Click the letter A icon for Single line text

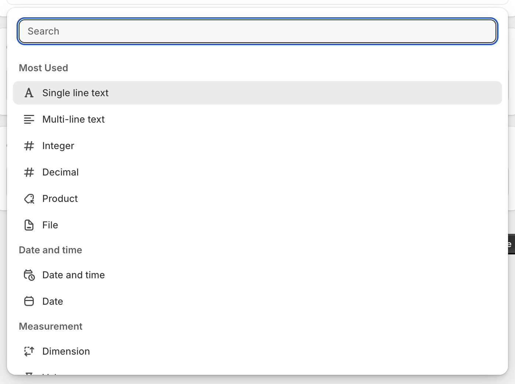[29, 93]
